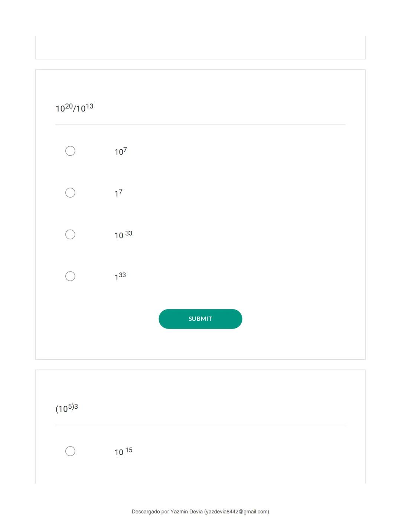Click the 1⁷ answer label text
The height and width of the screenshot is (519, 401).
tap(118, 193)
